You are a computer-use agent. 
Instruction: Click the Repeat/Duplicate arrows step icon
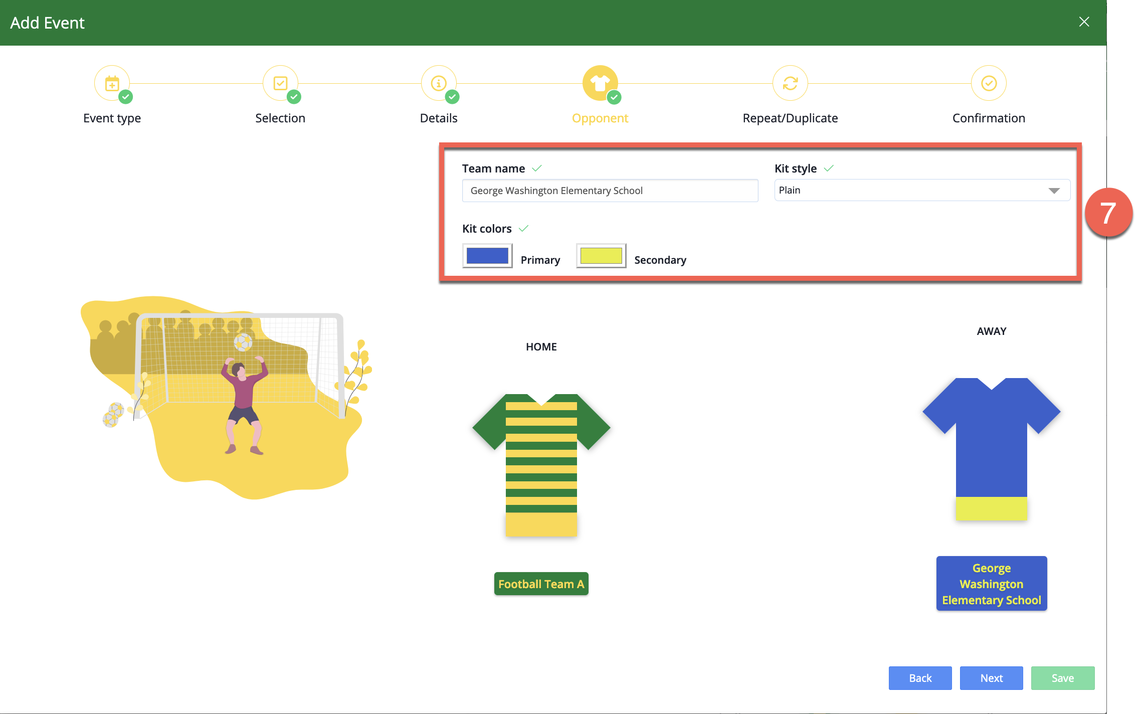tap(790, 83)
